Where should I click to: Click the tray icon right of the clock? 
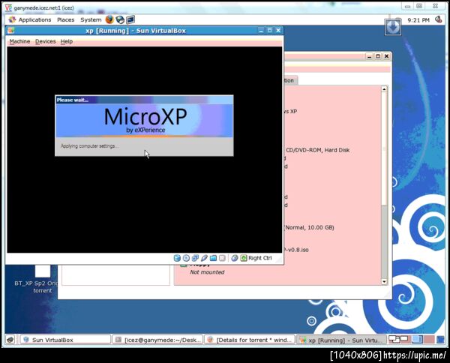point(438,19)
